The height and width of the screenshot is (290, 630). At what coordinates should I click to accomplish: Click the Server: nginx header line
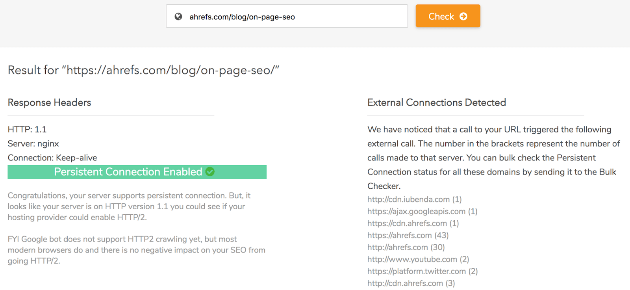pos(33,143)
